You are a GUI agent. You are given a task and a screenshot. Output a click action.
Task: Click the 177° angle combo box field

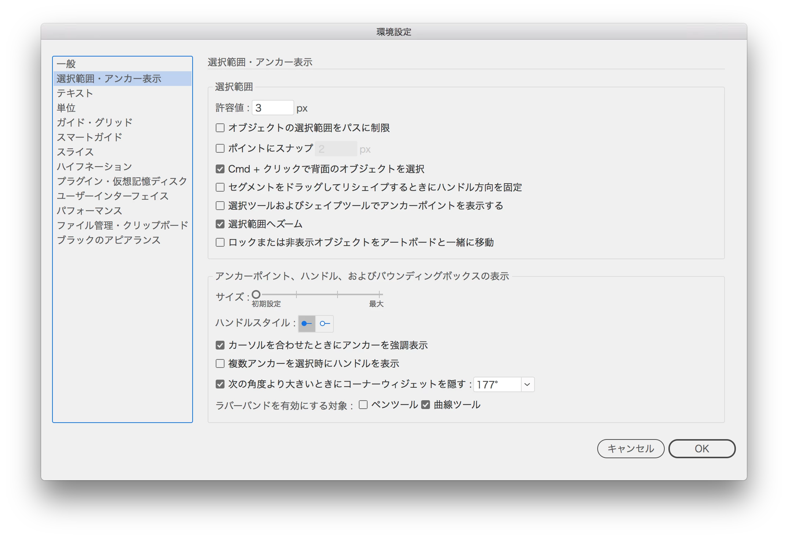[x=497, y=384]
